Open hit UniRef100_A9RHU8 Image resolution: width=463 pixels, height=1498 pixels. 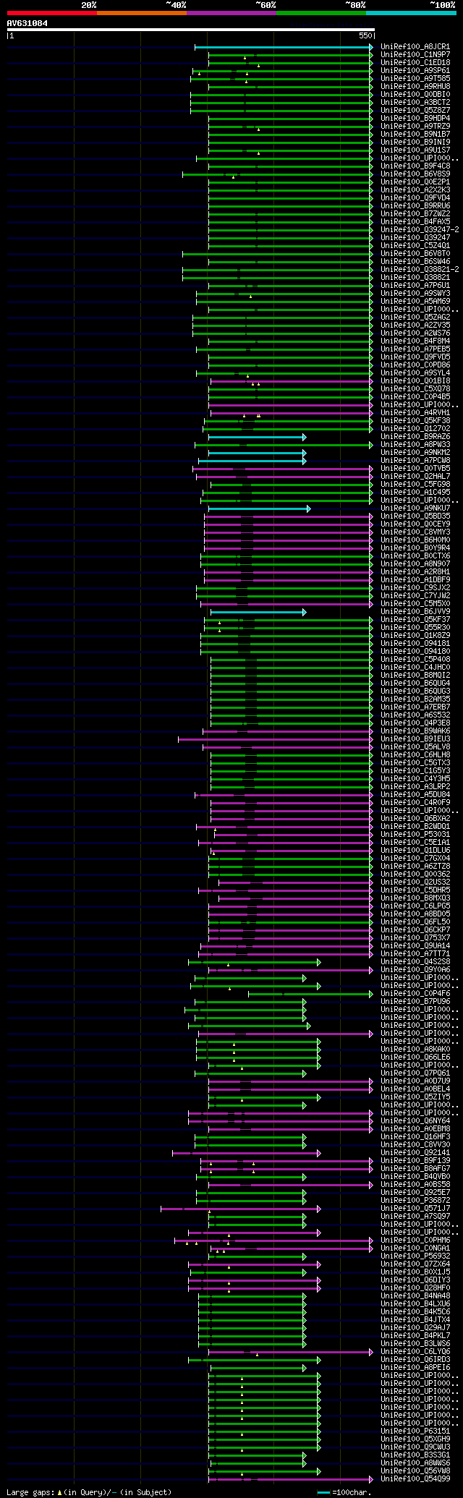tap(415, 87)
